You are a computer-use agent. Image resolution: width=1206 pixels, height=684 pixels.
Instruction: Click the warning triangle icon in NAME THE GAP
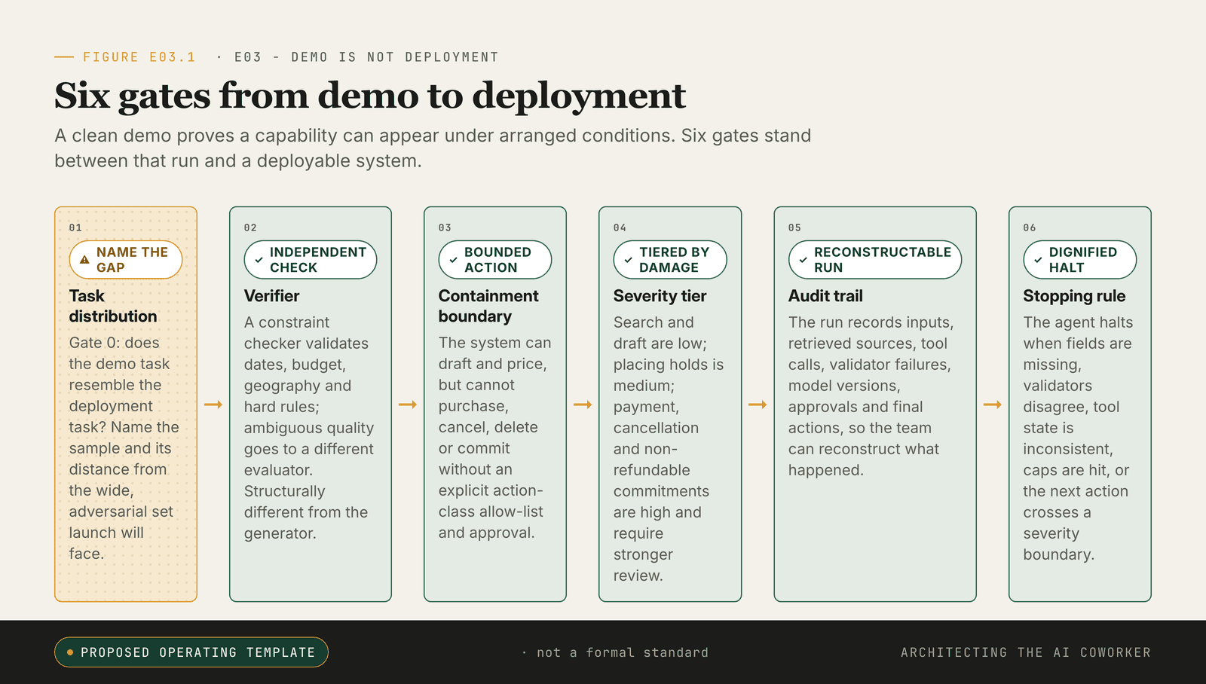(x=84, y=260)
